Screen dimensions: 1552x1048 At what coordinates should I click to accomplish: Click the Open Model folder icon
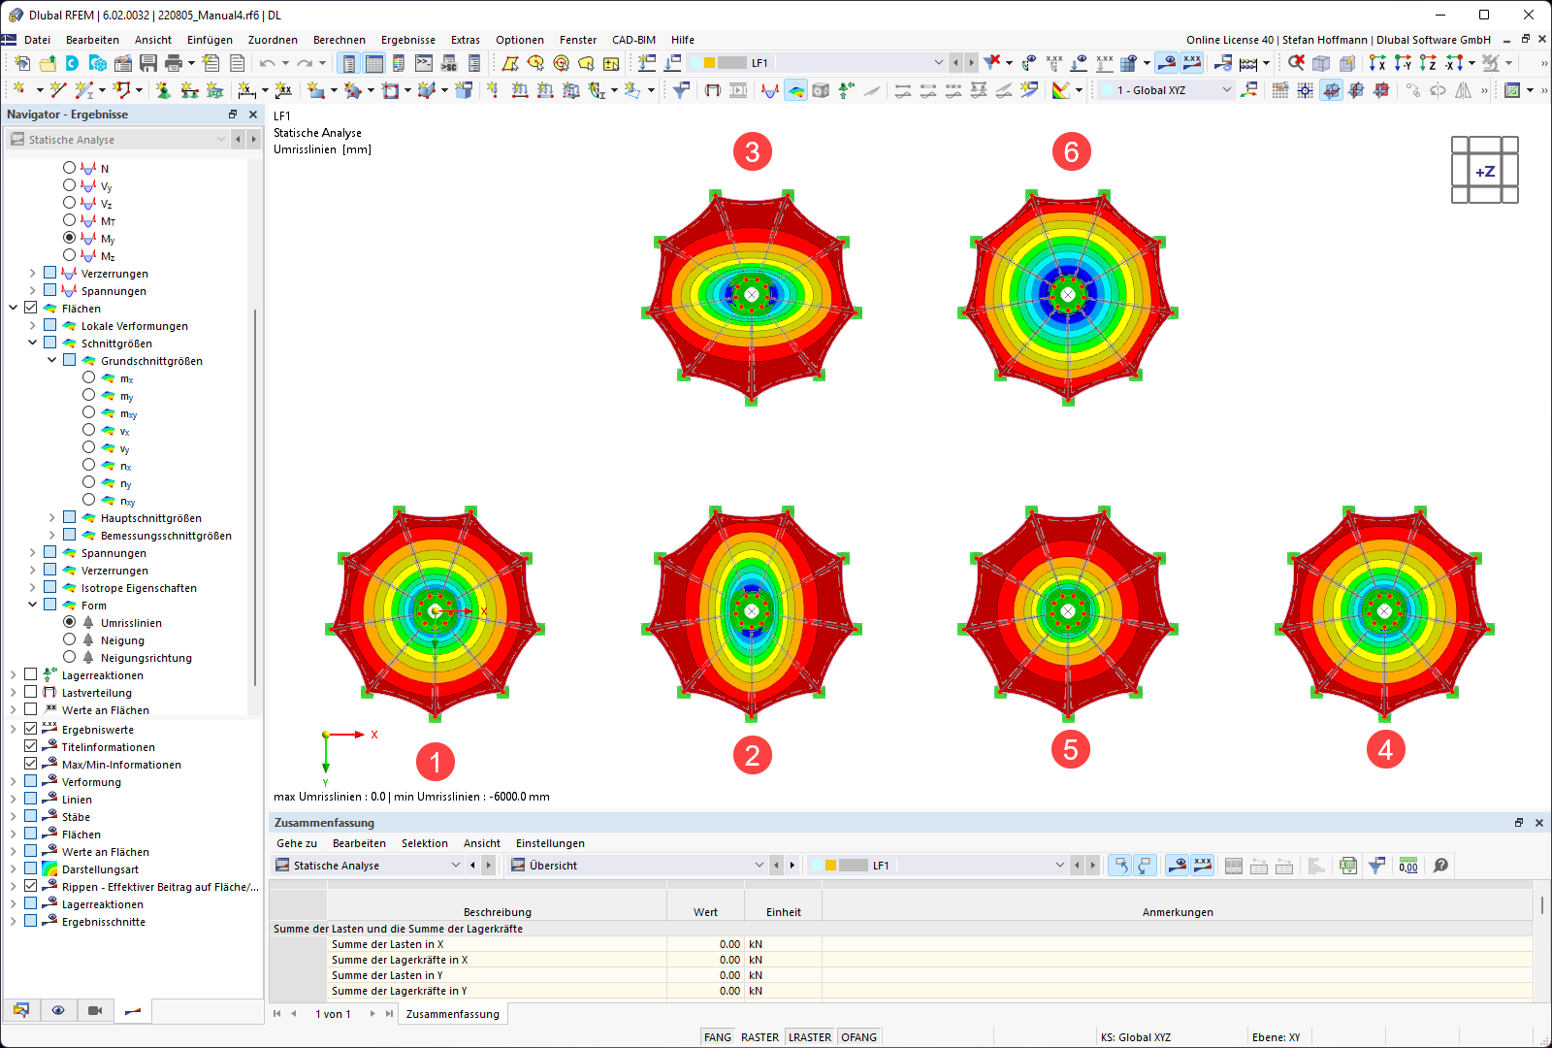click(48, 63)
